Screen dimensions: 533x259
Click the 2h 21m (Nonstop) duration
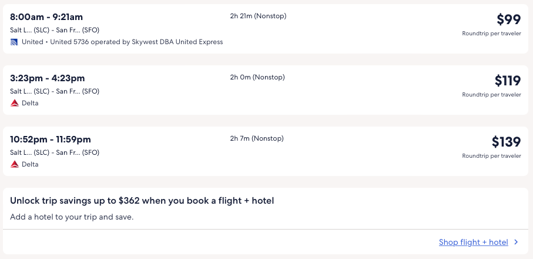[258, 16]
